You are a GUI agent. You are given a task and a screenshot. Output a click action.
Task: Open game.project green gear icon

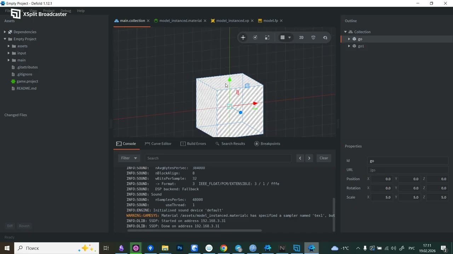[13, 81]
